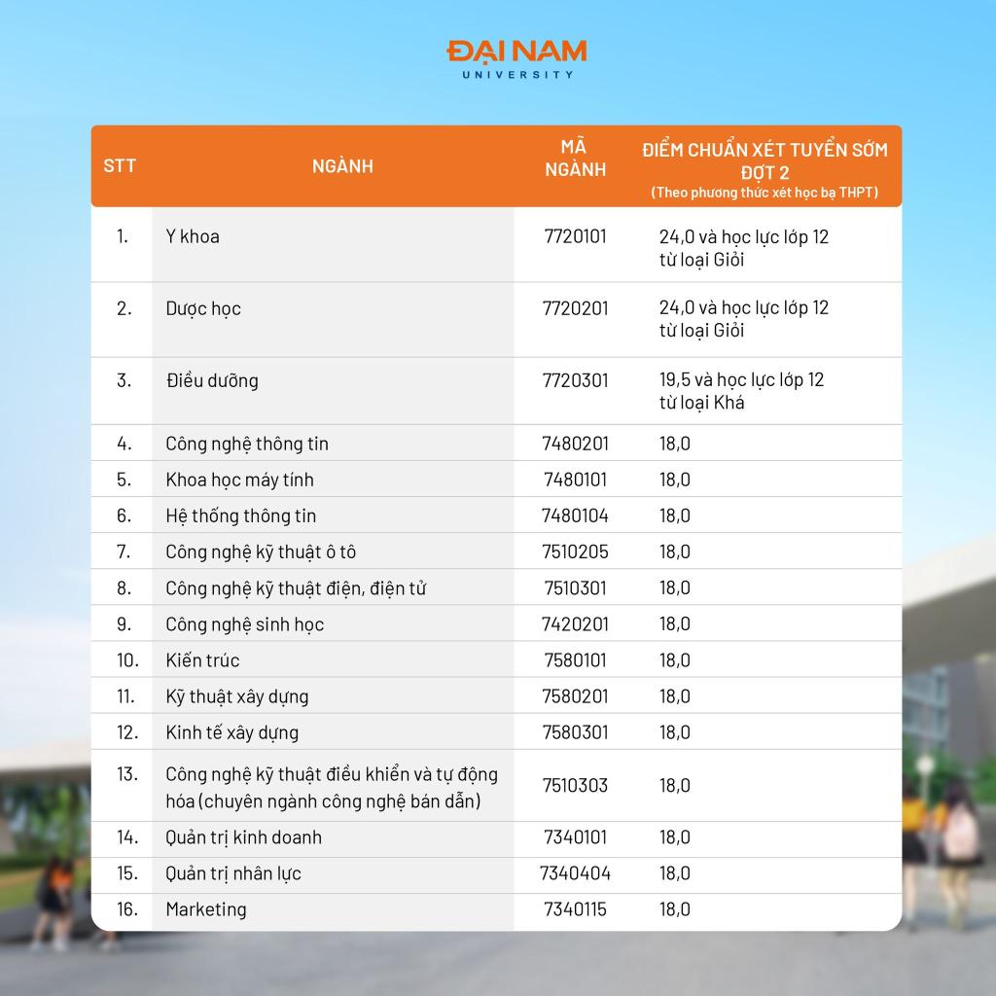Click major code 7720301
Screen dimensions: 996x996
[x=575, y=380]
